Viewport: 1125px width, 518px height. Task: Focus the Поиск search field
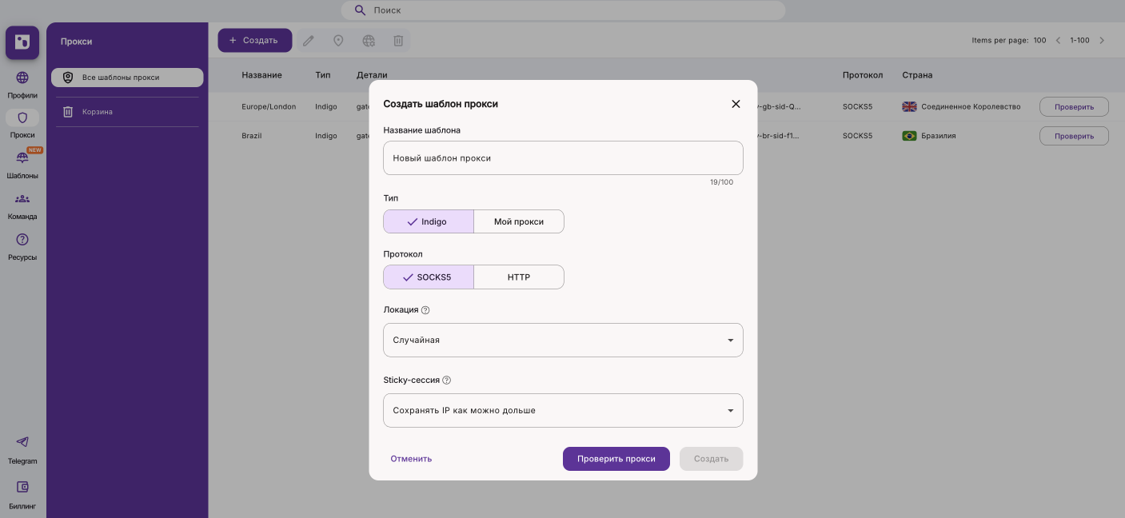tap(563, 10)
